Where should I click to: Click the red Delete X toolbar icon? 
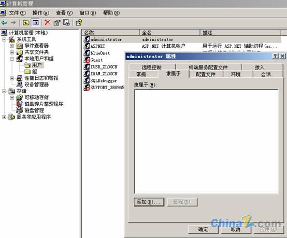[48, 22]
